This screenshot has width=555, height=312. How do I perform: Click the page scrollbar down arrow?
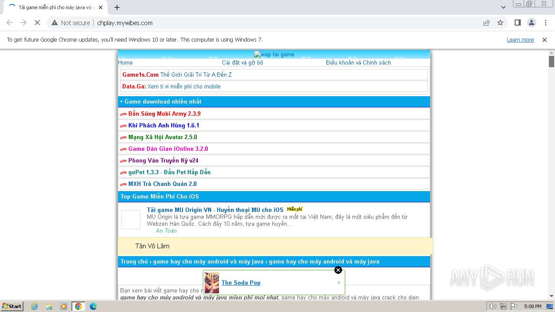point(552,296)
